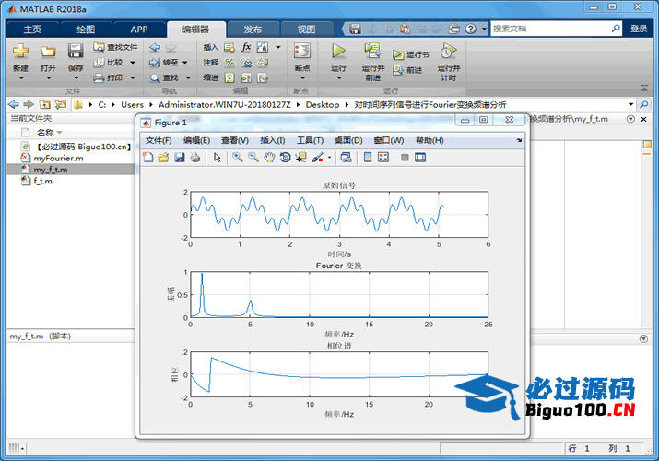
Task: Open the address bar path history dropdown
Action: point(630,104)
